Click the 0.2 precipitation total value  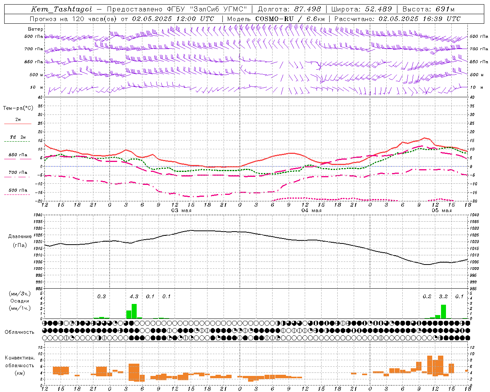click(x=427, y=296)
